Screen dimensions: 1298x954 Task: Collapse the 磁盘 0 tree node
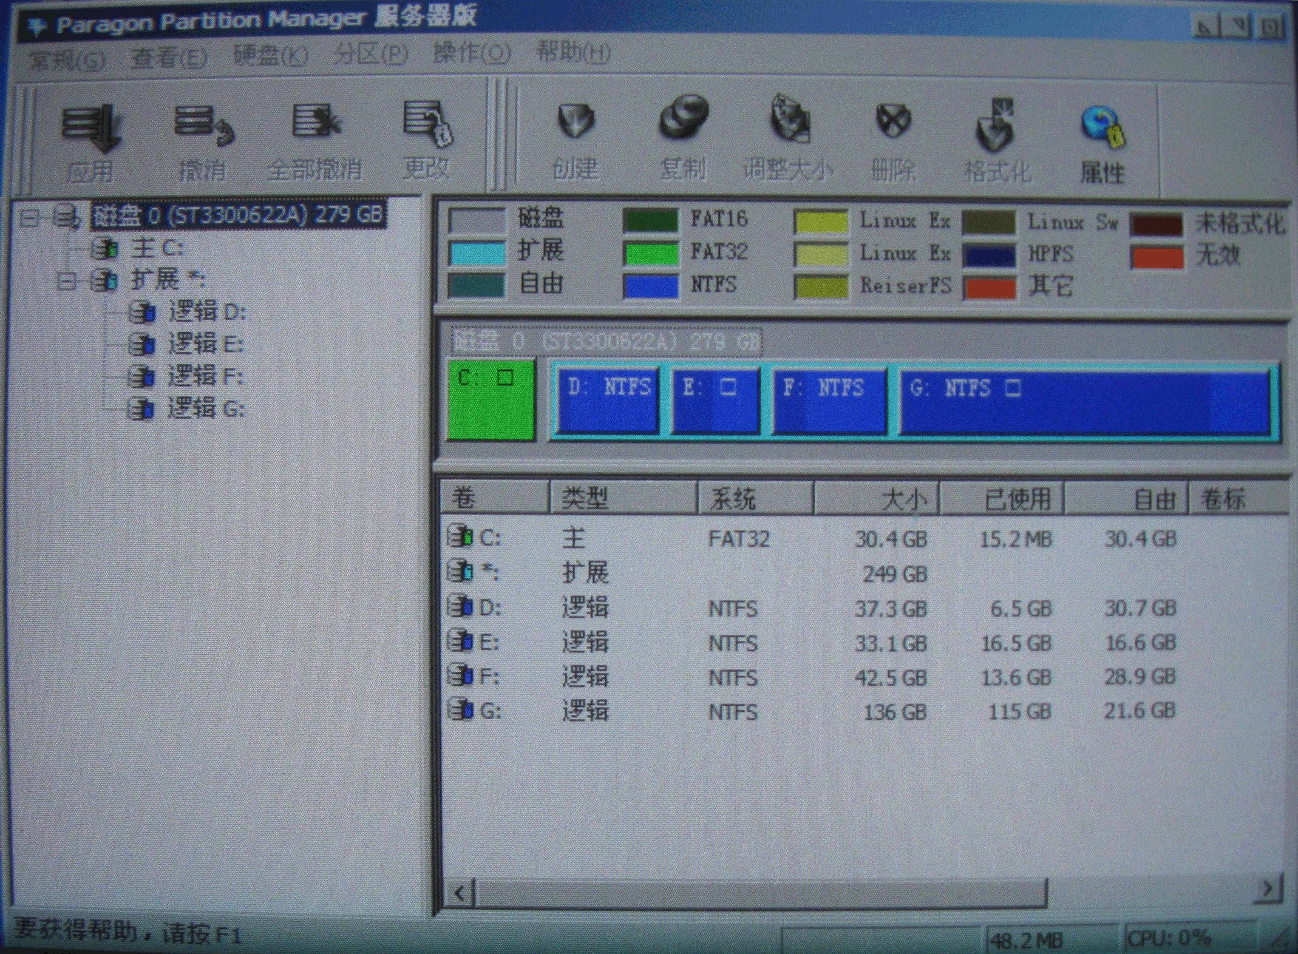pyautogui.click(x=29, y=218)
